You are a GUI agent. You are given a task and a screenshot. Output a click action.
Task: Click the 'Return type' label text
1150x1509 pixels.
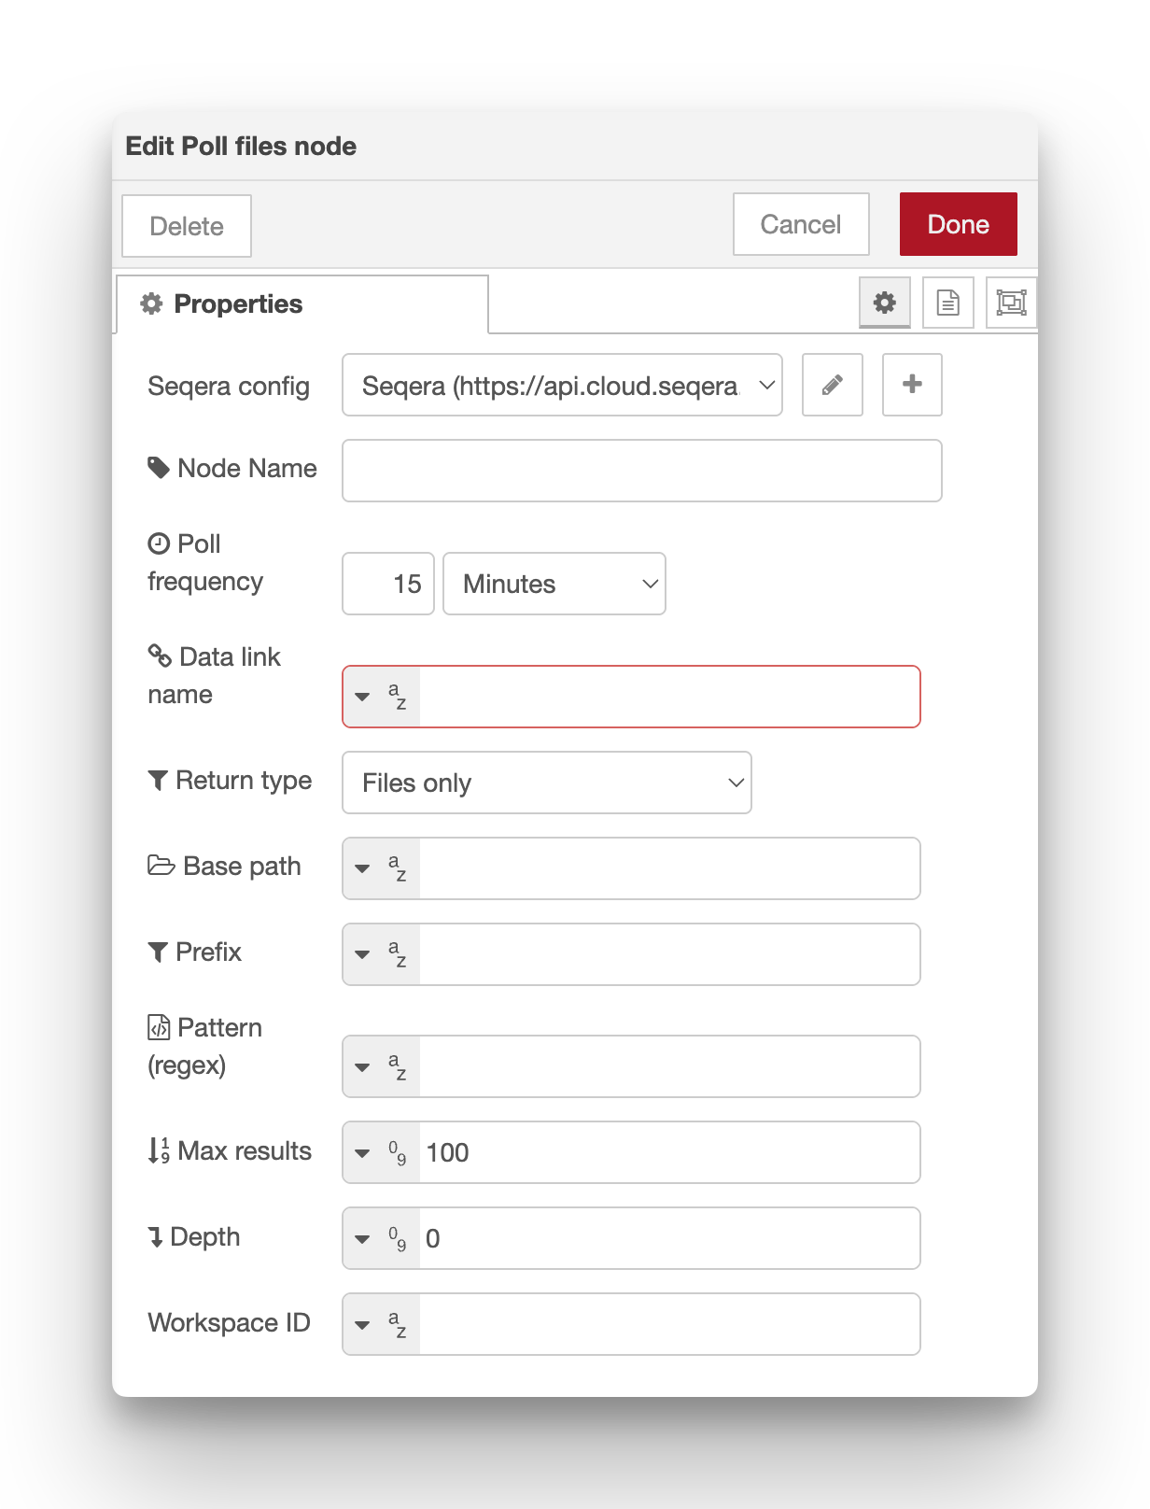244,781
